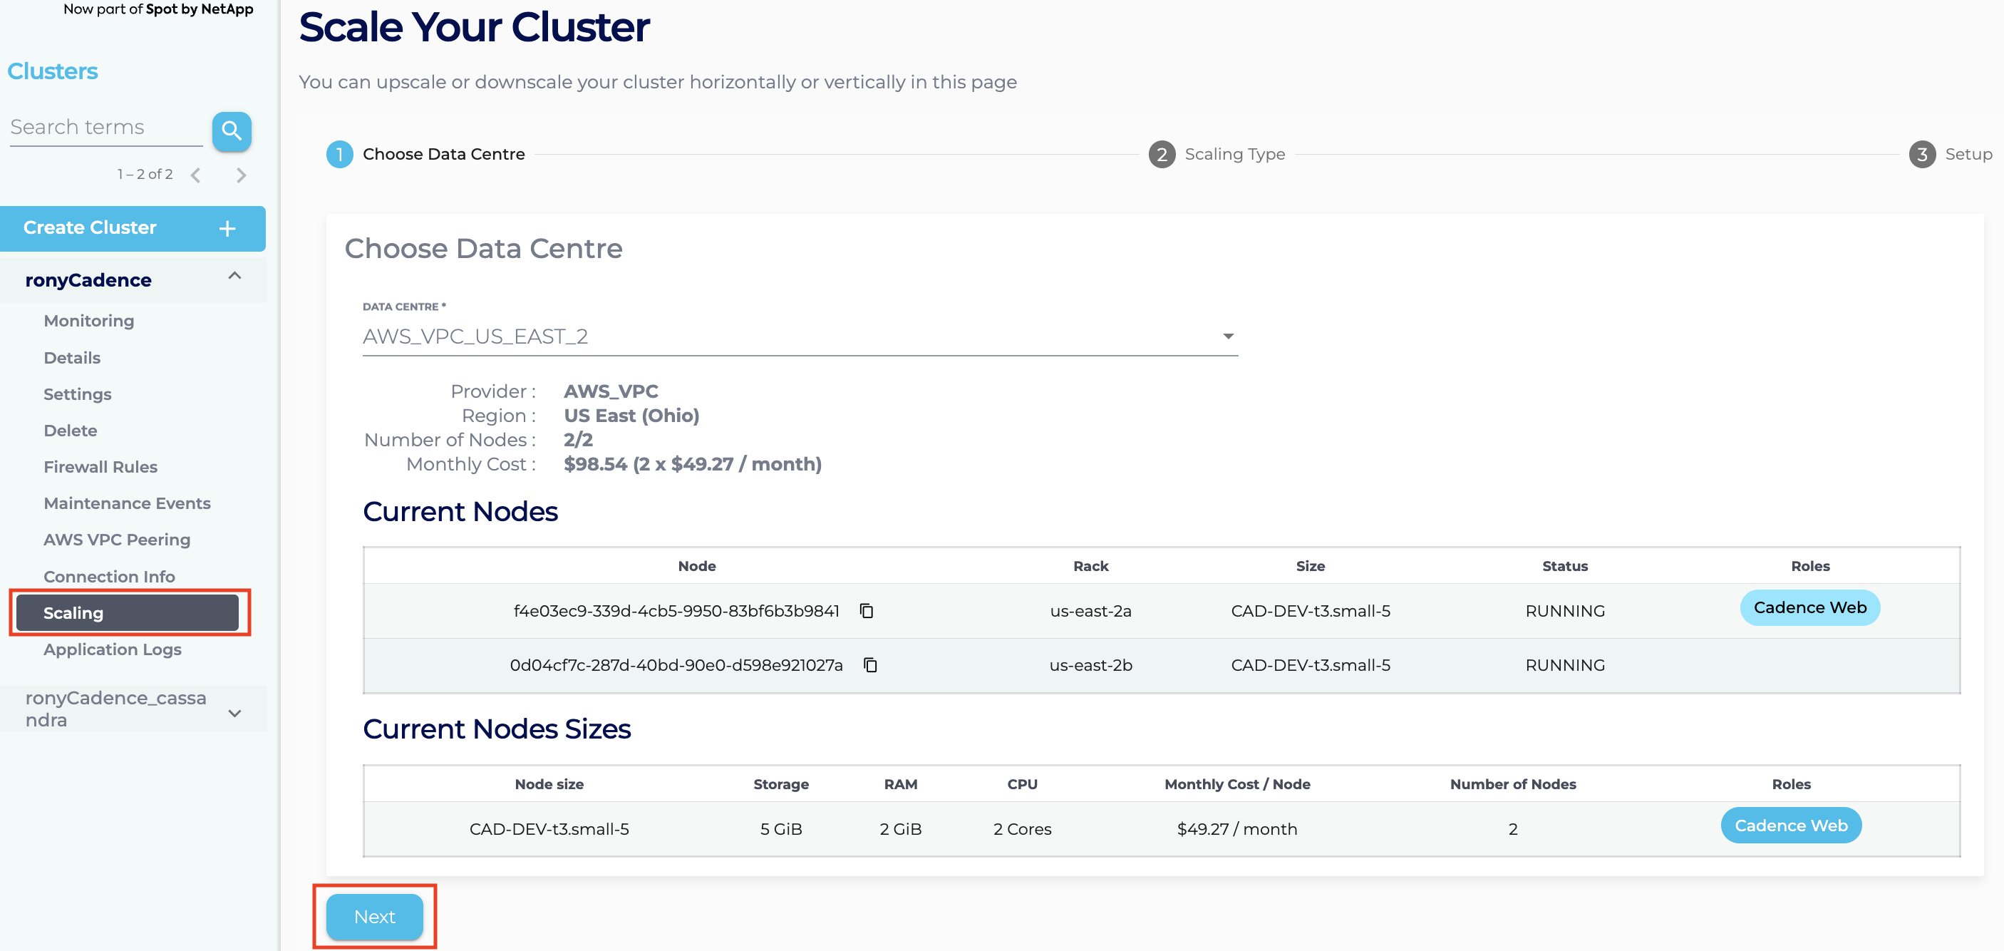Go to next page of clusters
The width and height of the screenshot is (2004, 951).
click(241, 175)
